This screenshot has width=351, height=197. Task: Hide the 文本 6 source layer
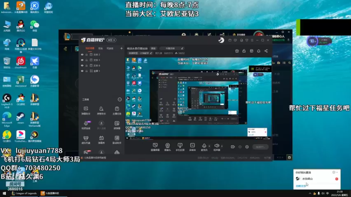[x=82, y=65]
